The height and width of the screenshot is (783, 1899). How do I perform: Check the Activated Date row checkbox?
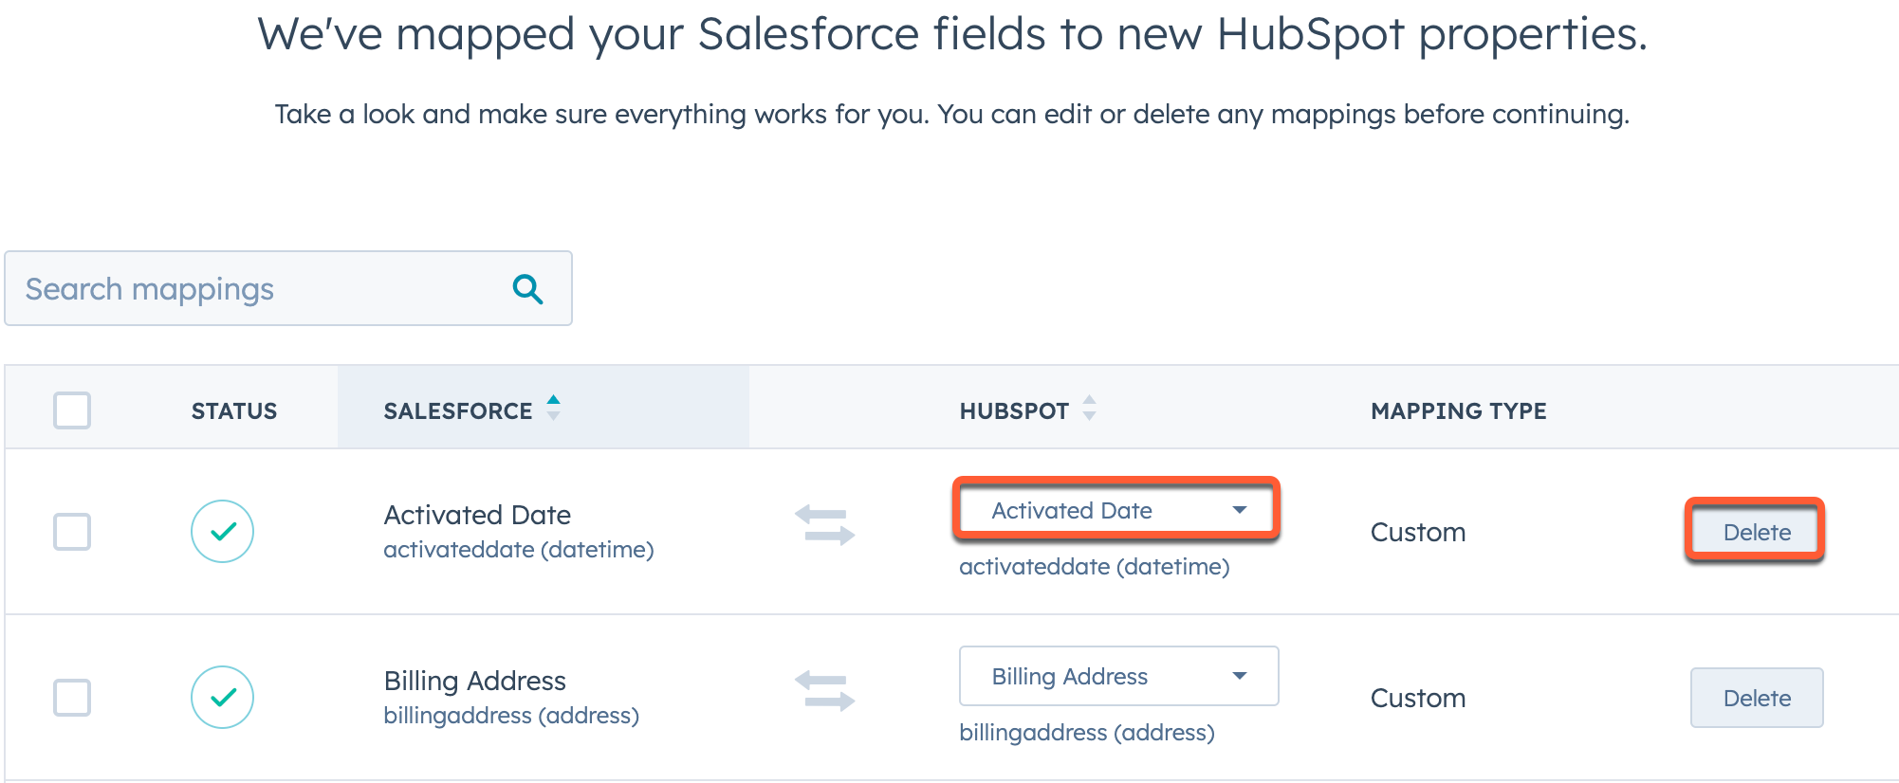(x=72, y=532)
